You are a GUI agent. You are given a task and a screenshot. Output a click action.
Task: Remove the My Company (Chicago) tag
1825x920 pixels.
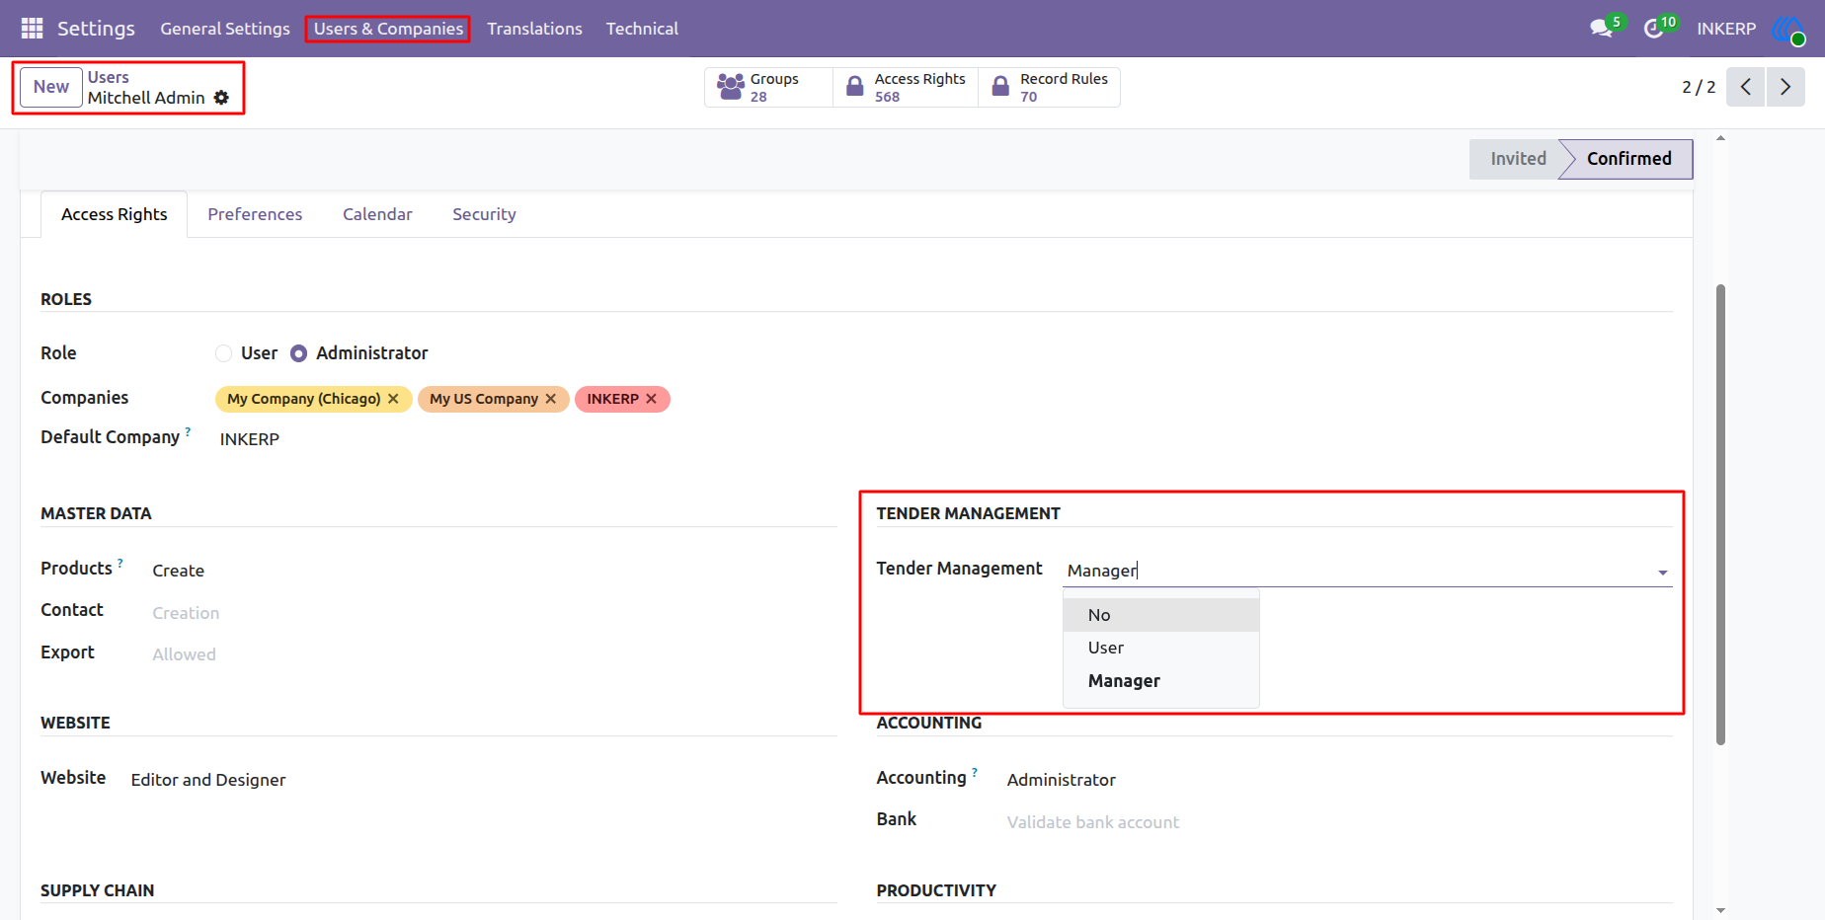click(393, 399)
